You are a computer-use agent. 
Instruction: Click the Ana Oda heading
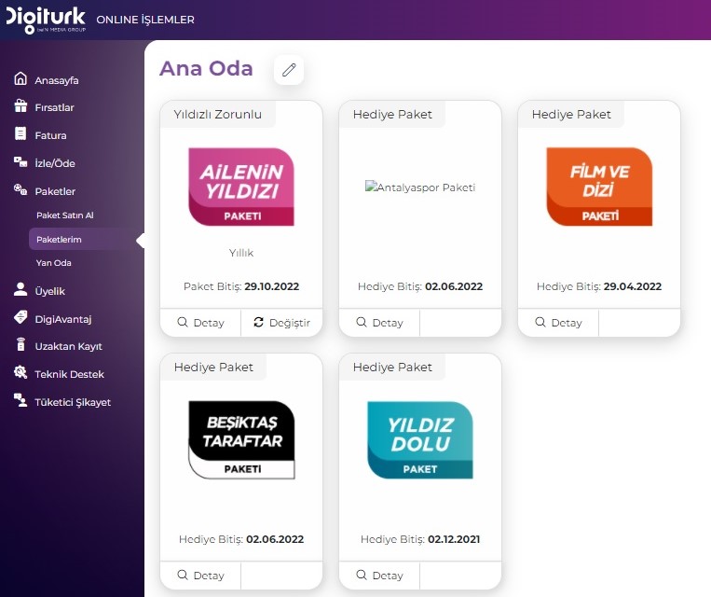tap(206, 68)
